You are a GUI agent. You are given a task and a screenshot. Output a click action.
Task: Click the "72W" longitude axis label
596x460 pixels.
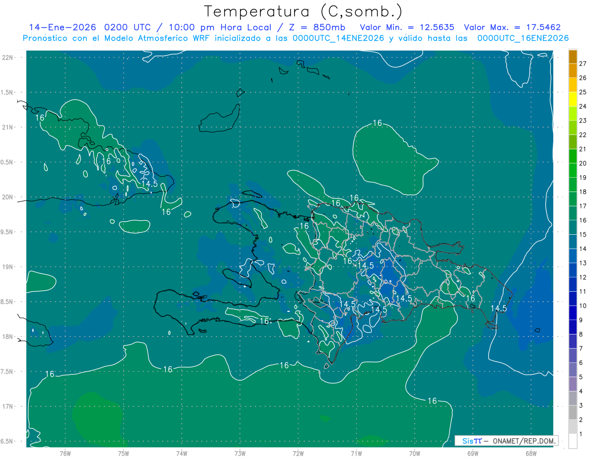click(x=298, y=454)
